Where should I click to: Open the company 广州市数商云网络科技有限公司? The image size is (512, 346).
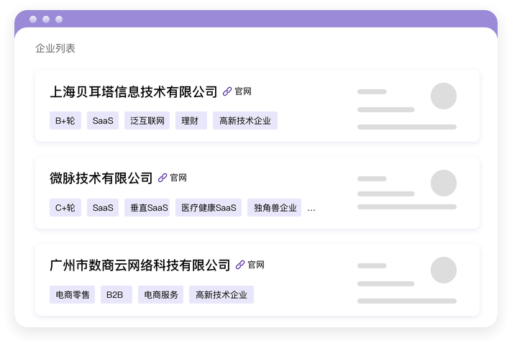[140, 265]
